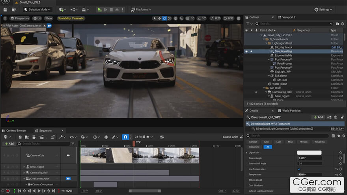
Task: Click the Details blueprint/hierarchy icon next to Add
Action: click(x=329, y=117)
